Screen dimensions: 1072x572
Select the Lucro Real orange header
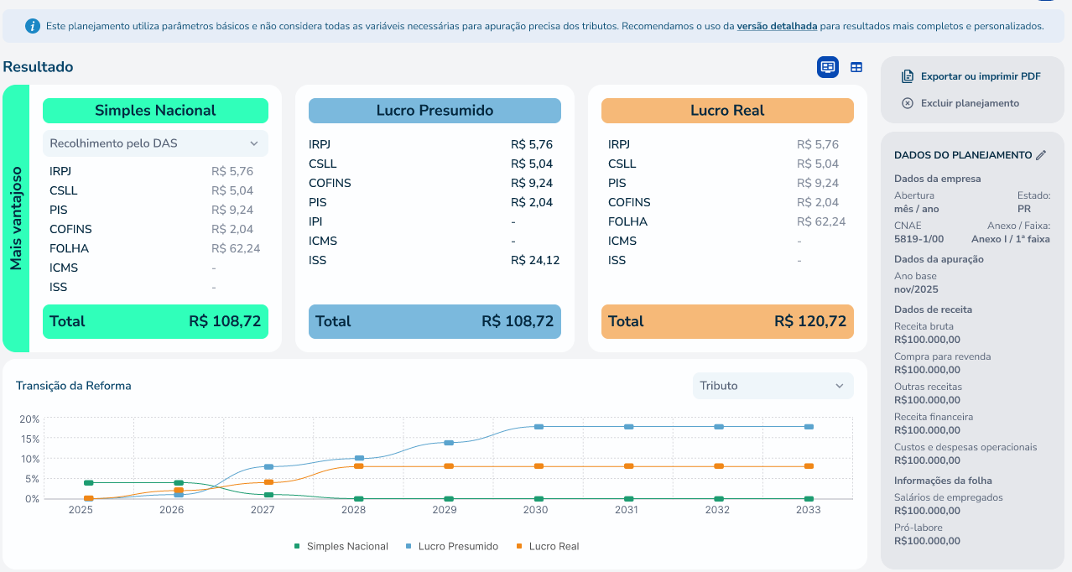point(727,111)
